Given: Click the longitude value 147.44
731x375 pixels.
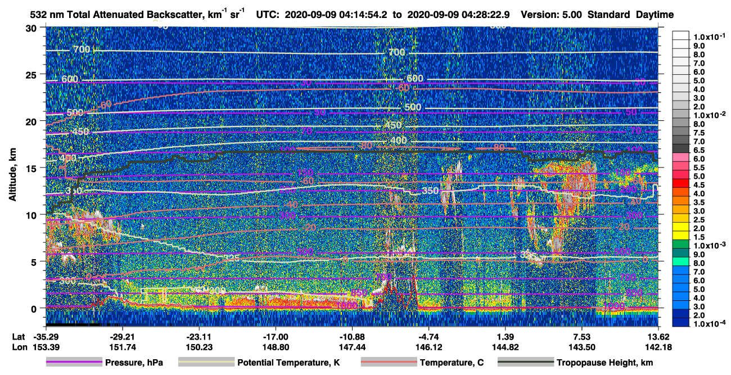Looking at the screenshot, I should click(x=352, y=347).
